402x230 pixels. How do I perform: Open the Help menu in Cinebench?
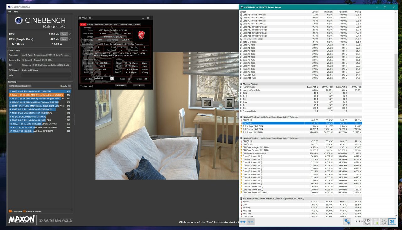(16, 12)
